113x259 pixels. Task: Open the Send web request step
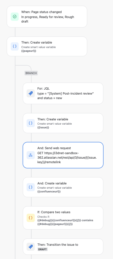coord(63,155)
